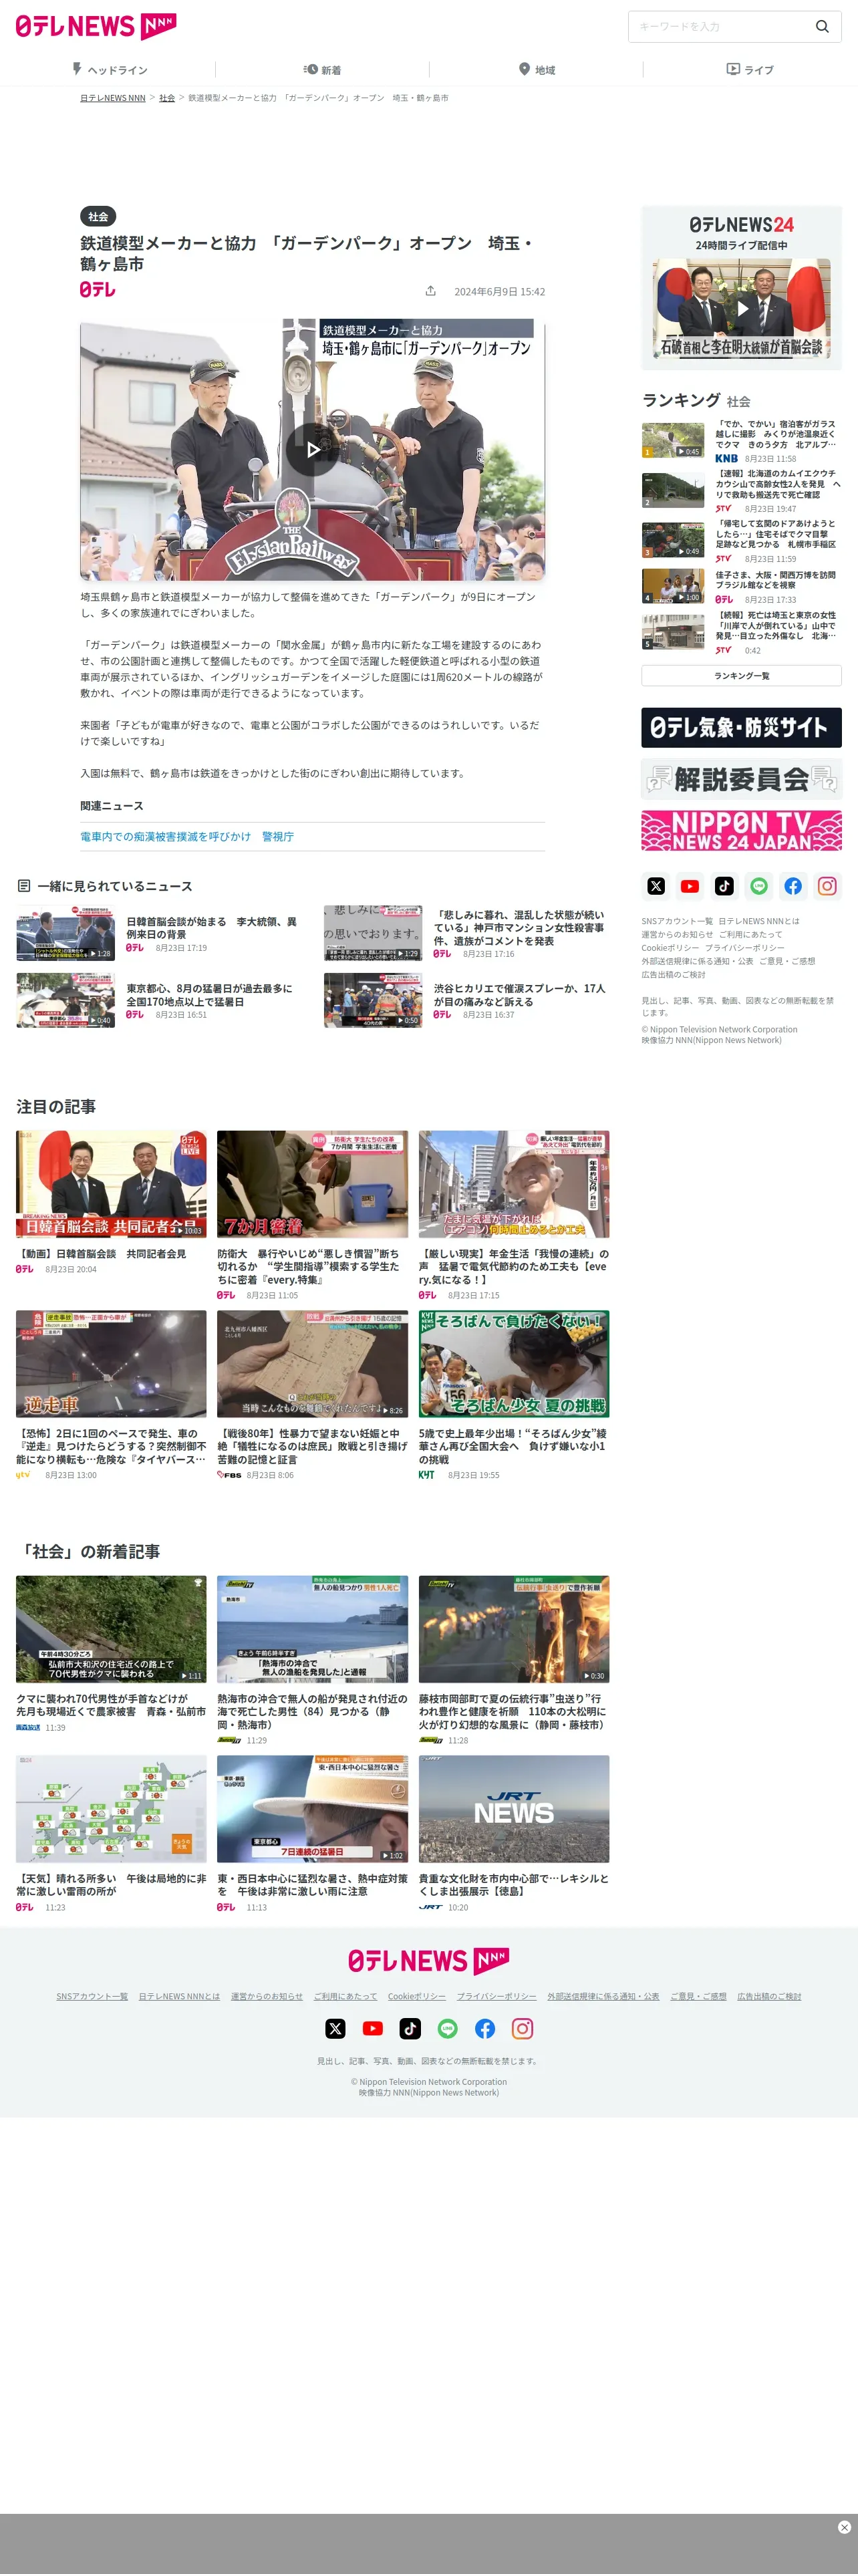858x2574 pixels.
Task: Open the ライブ live tab
Action: pyautogui.click(x=750, y=70)
